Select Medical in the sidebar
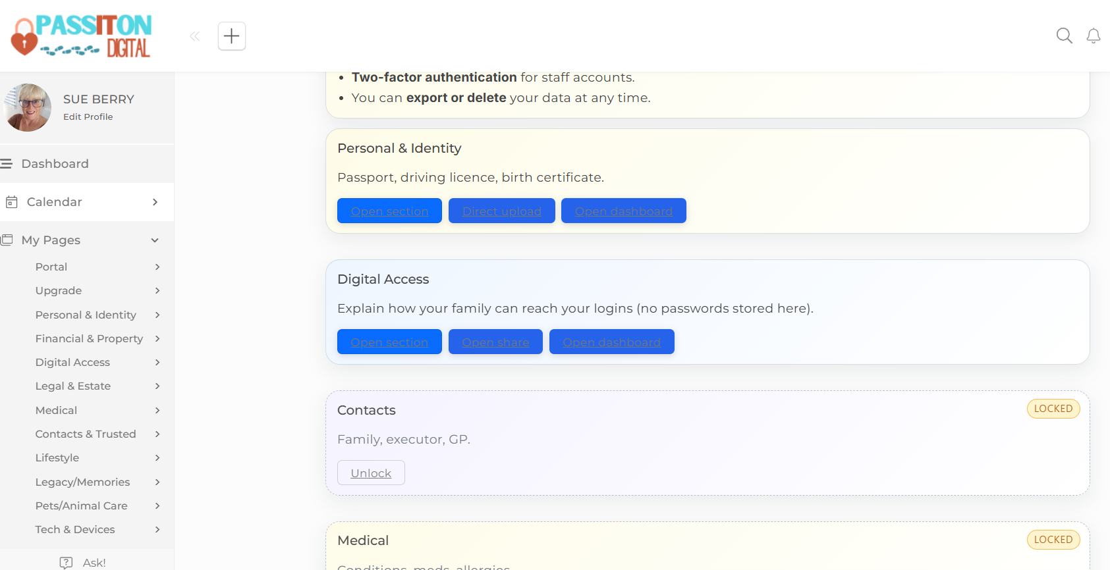 56,410
